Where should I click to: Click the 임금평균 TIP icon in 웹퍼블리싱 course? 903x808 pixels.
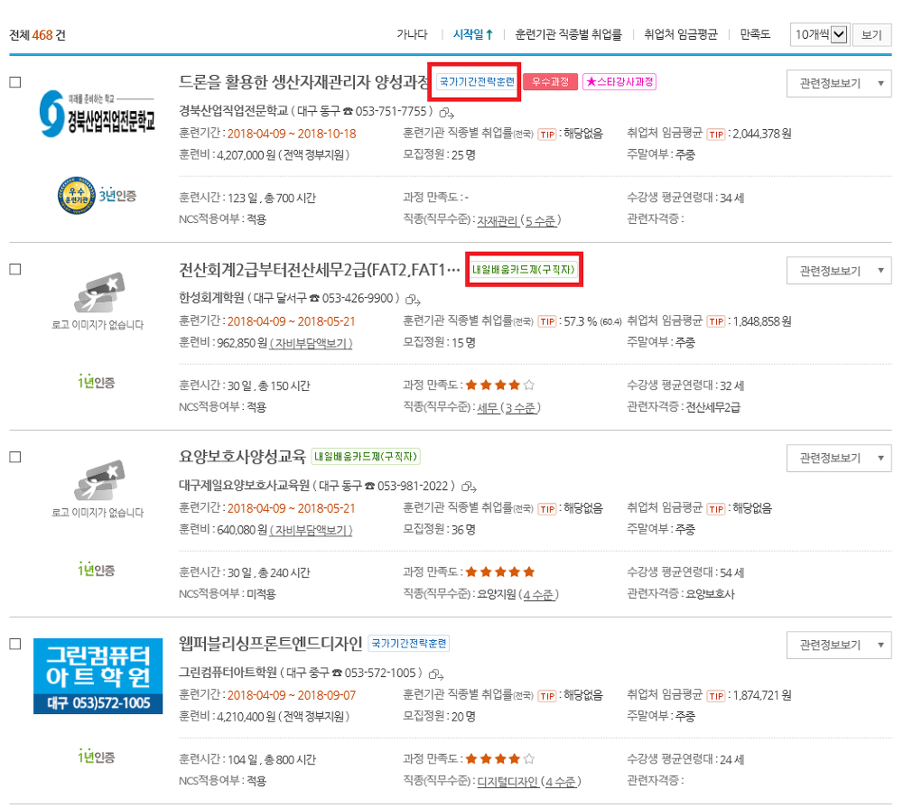[x=716, y=696]
